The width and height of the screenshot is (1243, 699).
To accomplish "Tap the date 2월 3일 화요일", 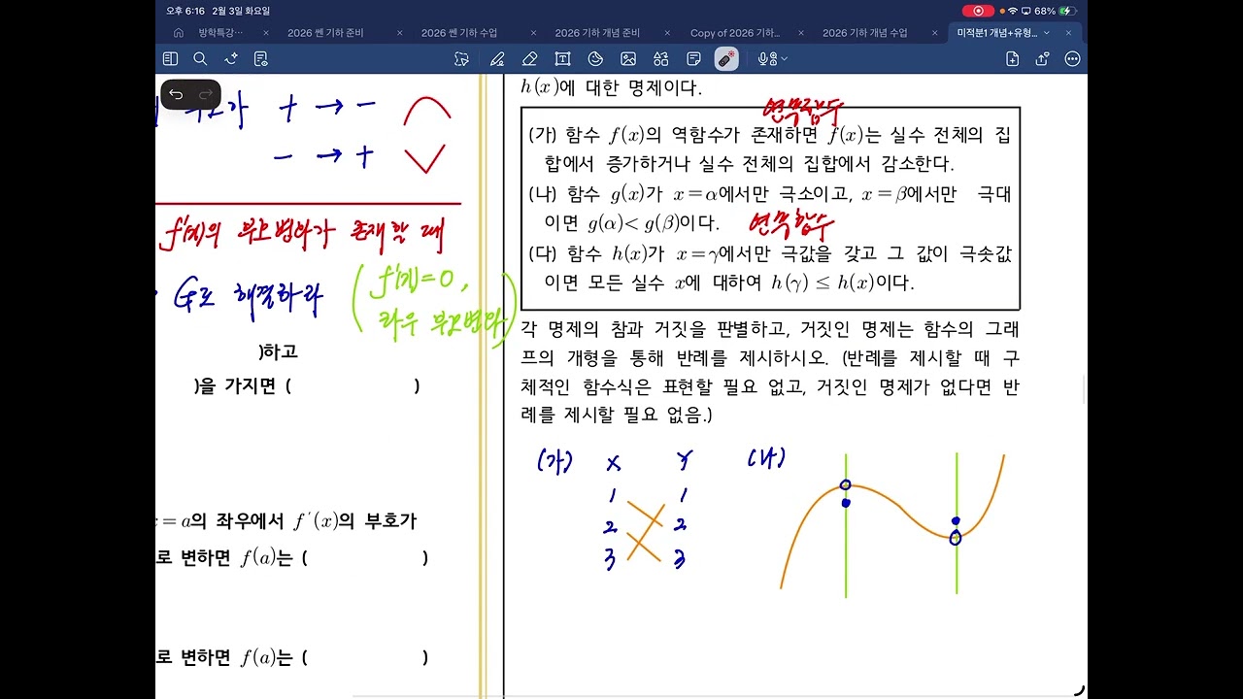I will [241, 11].
